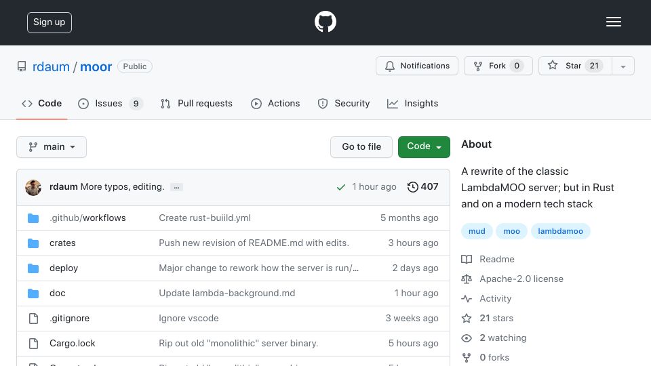Click the Sign up button
651x366 pixels.
(50, 22)
